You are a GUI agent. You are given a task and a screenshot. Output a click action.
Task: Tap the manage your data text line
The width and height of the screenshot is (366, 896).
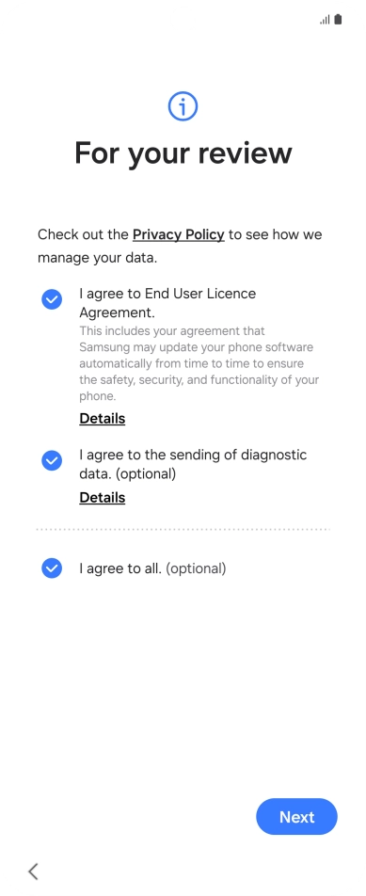(x=97, y=258)
